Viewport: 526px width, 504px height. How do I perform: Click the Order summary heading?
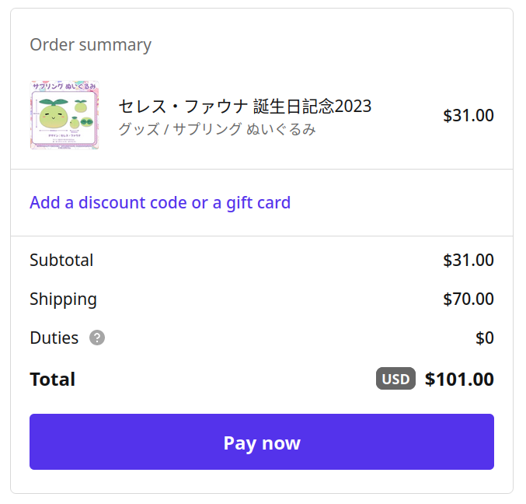[x=90, y=45]
